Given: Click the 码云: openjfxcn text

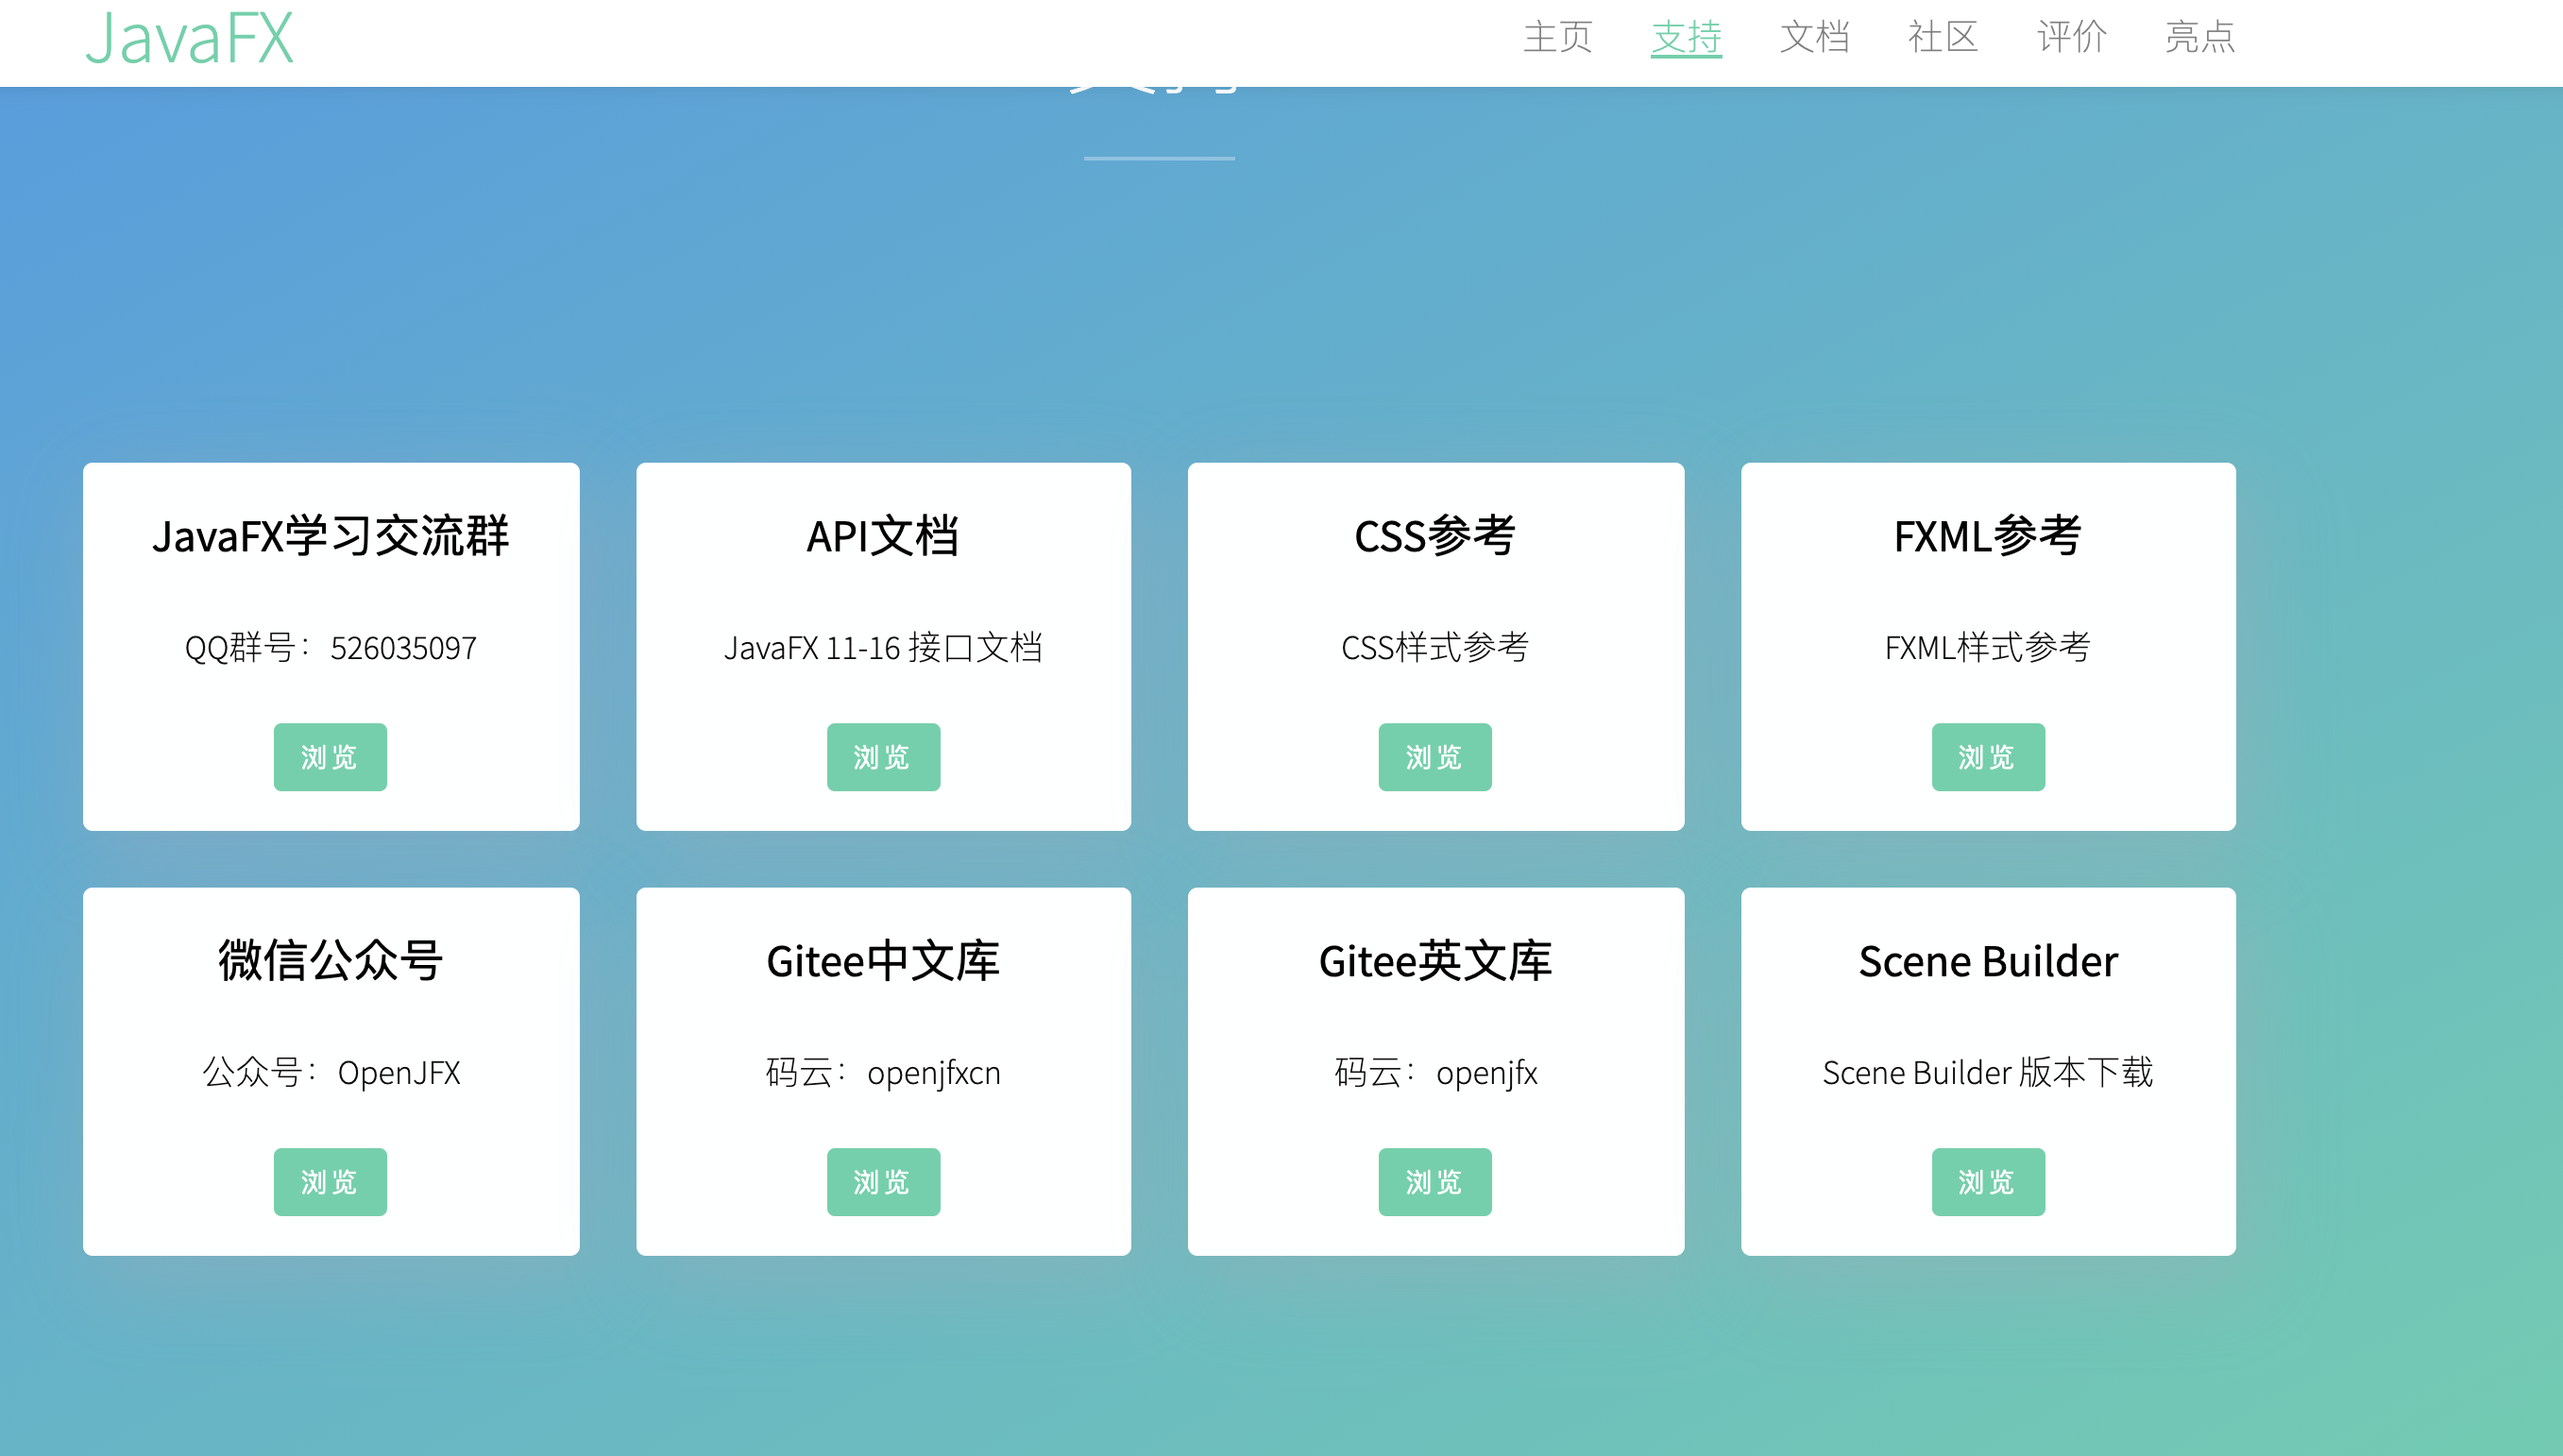Looking at the screenshot, I should click(883, 1073).
